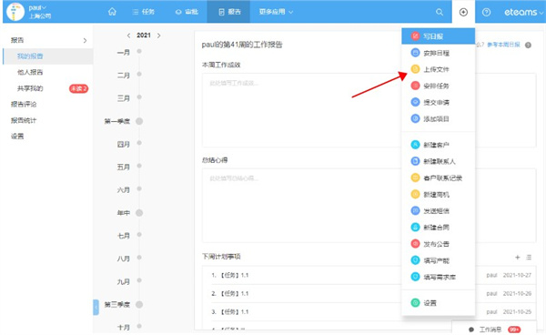
Task: Select 第一季度 marker on the timeline
Action: click(139, 121)
